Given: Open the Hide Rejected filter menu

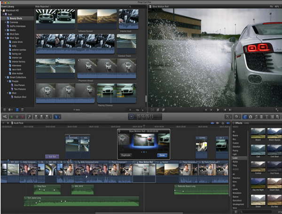Looking at the screenshot, I should (43, 7).
